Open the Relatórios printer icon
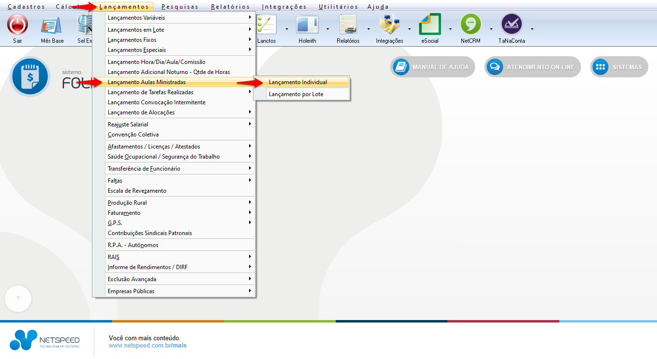This screenshot has width=657, height=359. [348, 25]
